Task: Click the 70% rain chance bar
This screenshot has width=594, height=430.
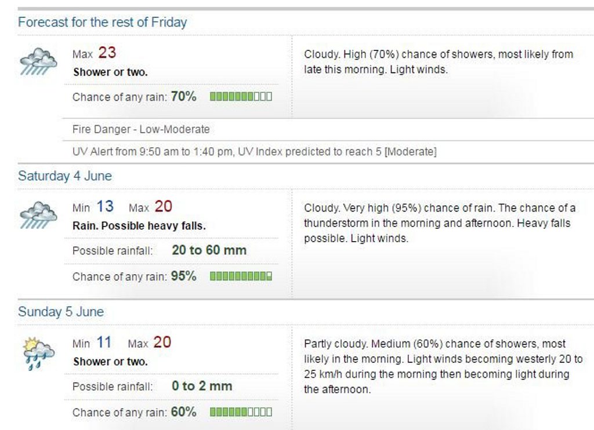Action: pyautogui.click(x=241, y=97)
